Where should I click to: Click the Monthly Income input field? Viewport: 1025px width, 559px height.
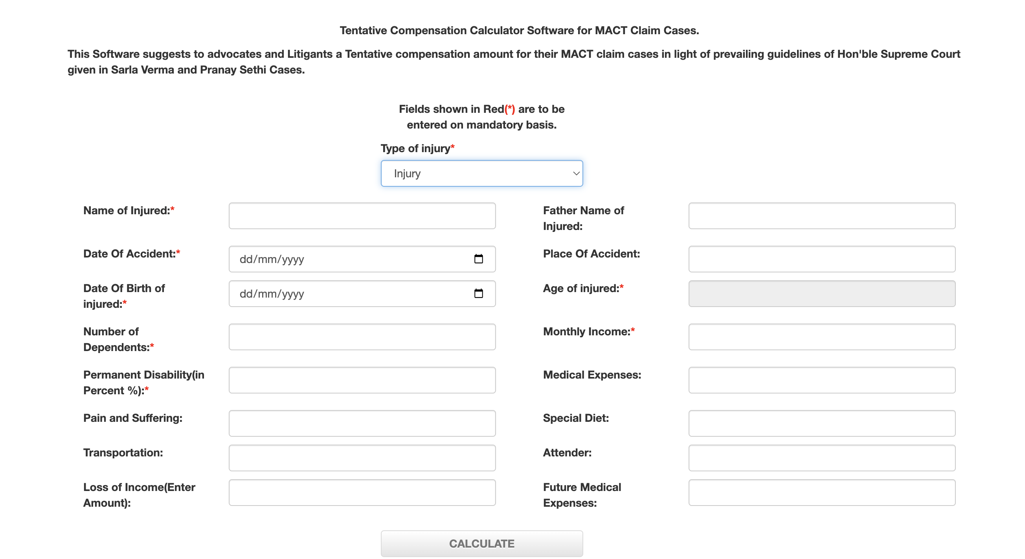tap(822, 337)
